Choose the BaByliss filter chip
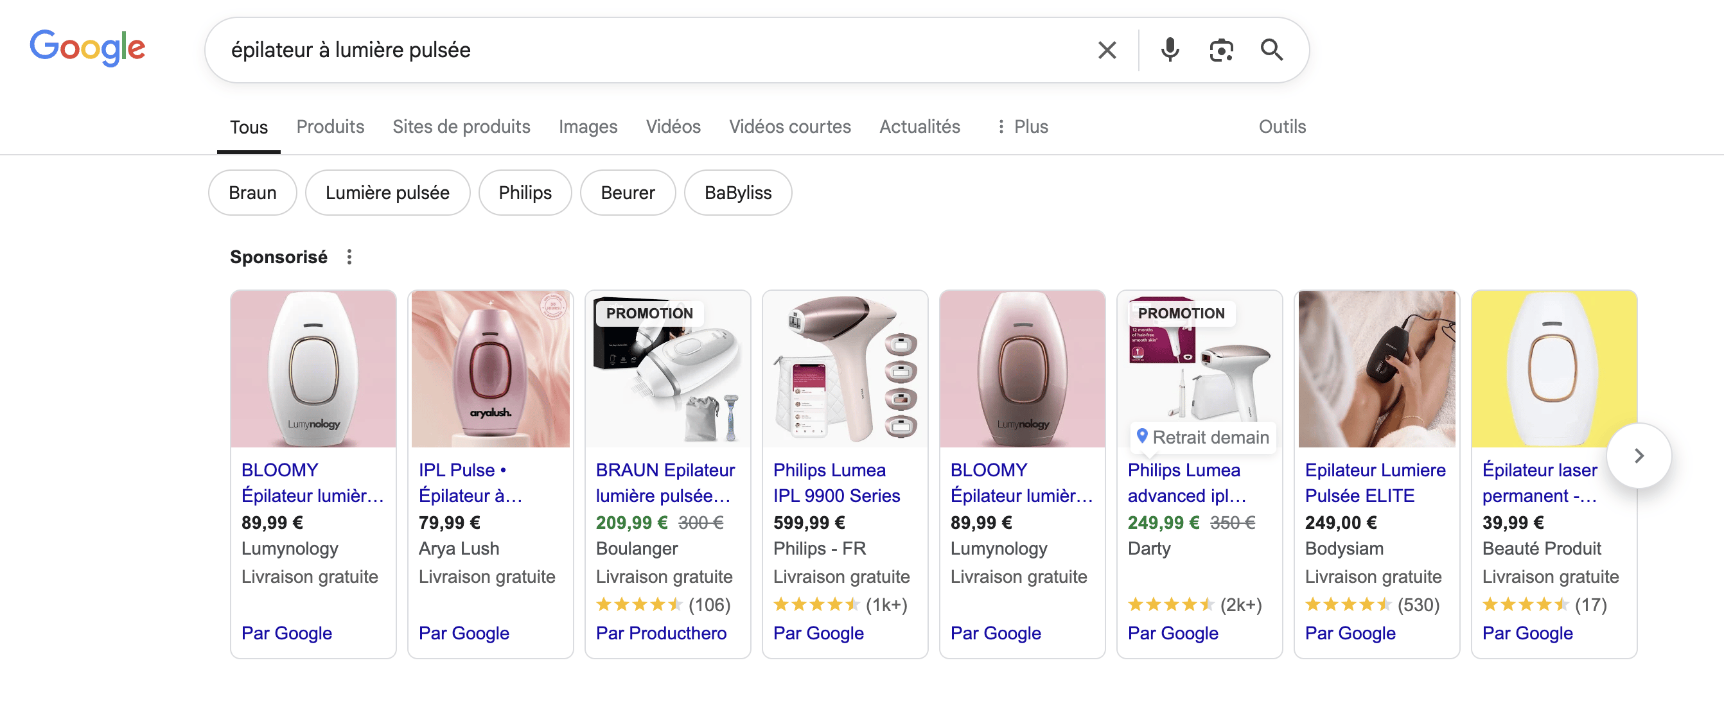This screenshot has height=701, width=1724. click(737, 193)
